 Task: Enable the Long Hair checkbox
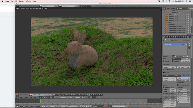point(178,82)
